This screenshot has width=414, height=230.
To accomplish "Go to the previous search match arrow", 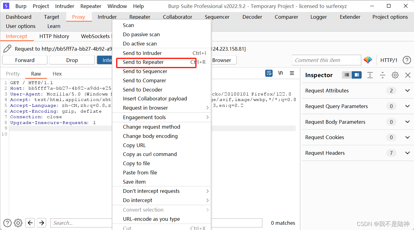I will 30,223.
